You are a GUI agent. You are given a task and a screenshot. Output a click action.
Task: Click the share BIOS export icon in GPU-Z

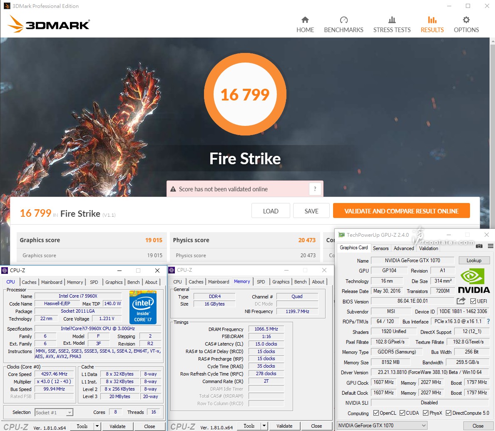click(x=461, y=301)
